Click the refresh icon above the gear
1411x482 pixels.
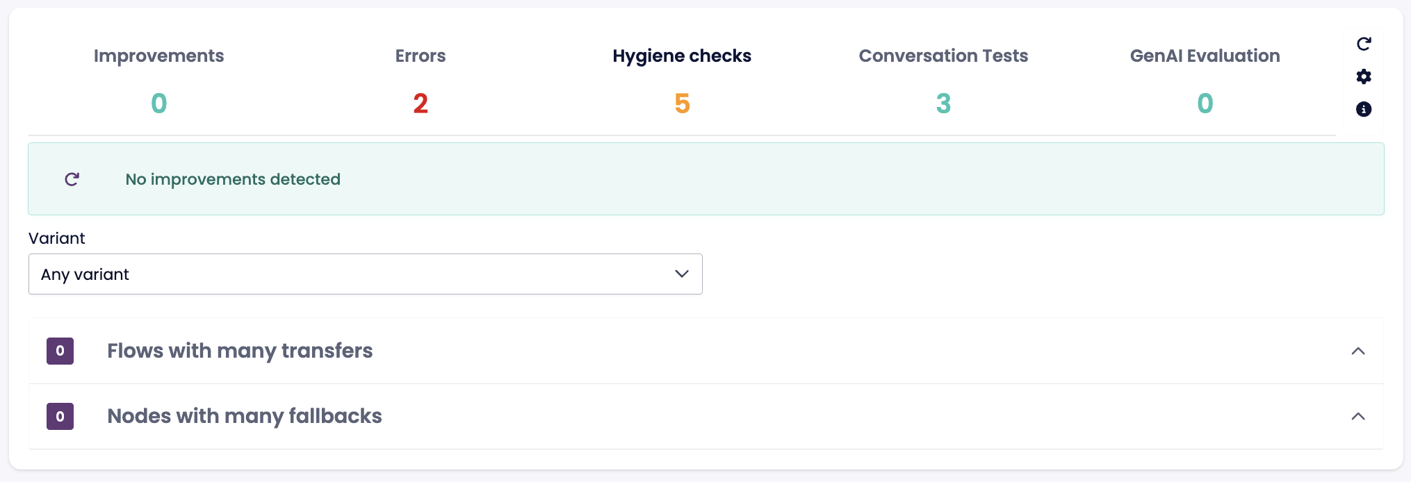point(1364,44)
